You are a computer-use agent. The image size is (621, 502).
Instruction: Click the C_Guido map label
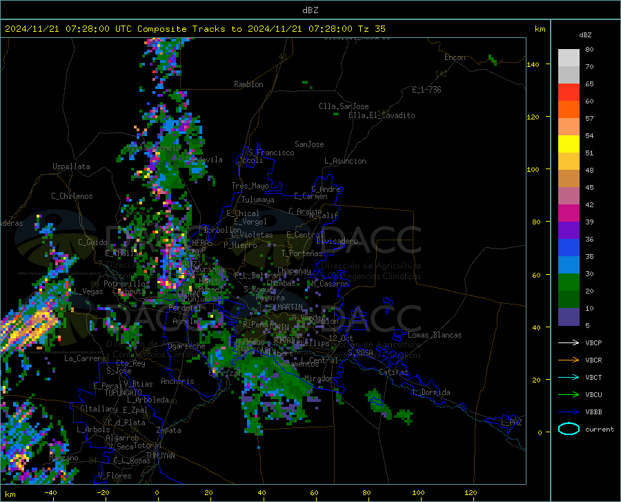[92, 242]
